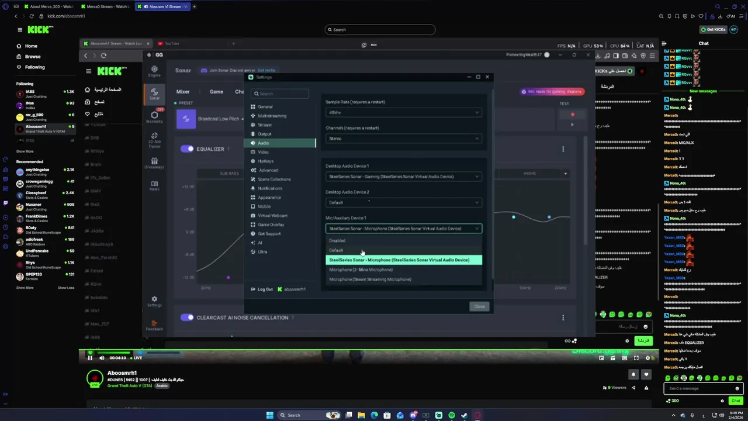Open the Advanced settings category
The width and height of the screenshot is (748, 421).
(268, 170)
